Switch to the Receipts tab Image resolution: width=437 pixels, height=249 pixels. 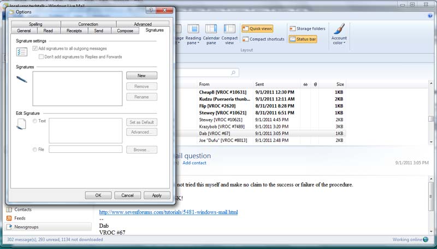pos(74,31)
